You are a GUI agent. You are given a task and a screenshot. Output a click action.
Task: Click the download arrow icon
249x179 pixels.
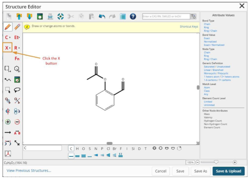(x=30, y=16)
